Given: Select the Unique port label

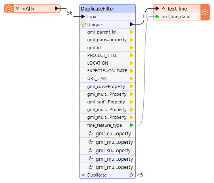Looking at the screenshot, I should (x=94, y=25).
